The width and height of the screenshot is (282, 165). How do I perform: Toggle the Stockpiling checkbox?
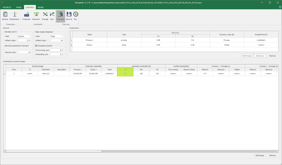pyautogui.click(x=36, y=46)
